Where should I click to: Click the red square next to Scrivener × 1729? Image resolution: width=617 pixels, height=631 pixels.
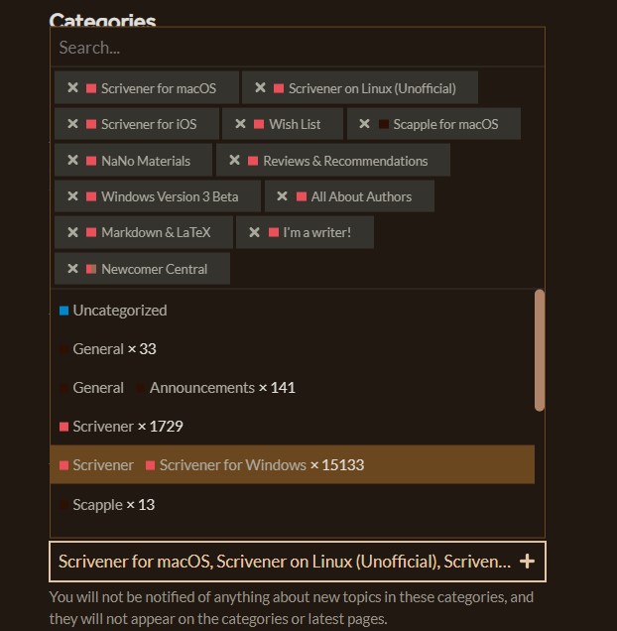click(63, 427)
